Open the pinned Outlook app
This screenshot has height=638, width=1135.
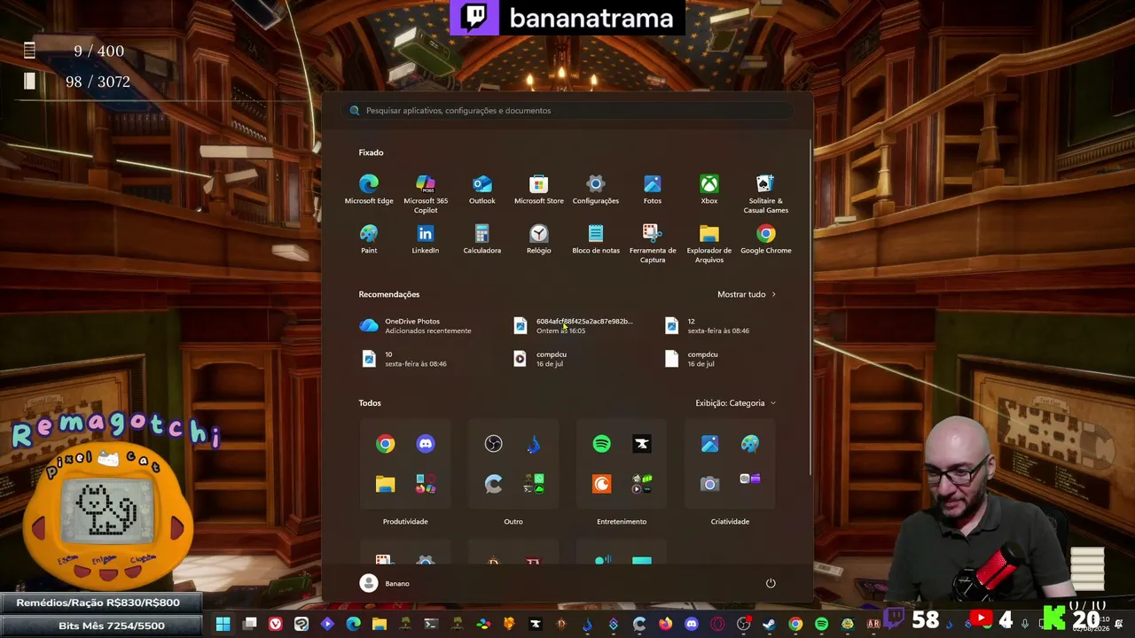482,190
